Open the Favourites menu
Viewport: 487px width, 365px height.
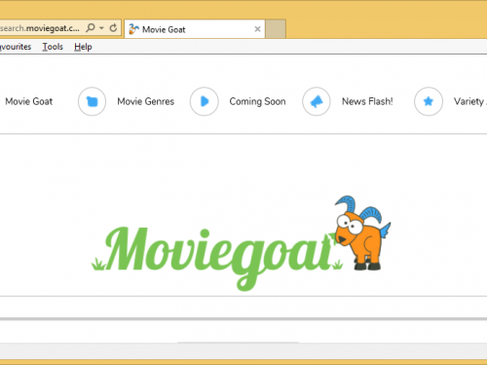point(16,47)
